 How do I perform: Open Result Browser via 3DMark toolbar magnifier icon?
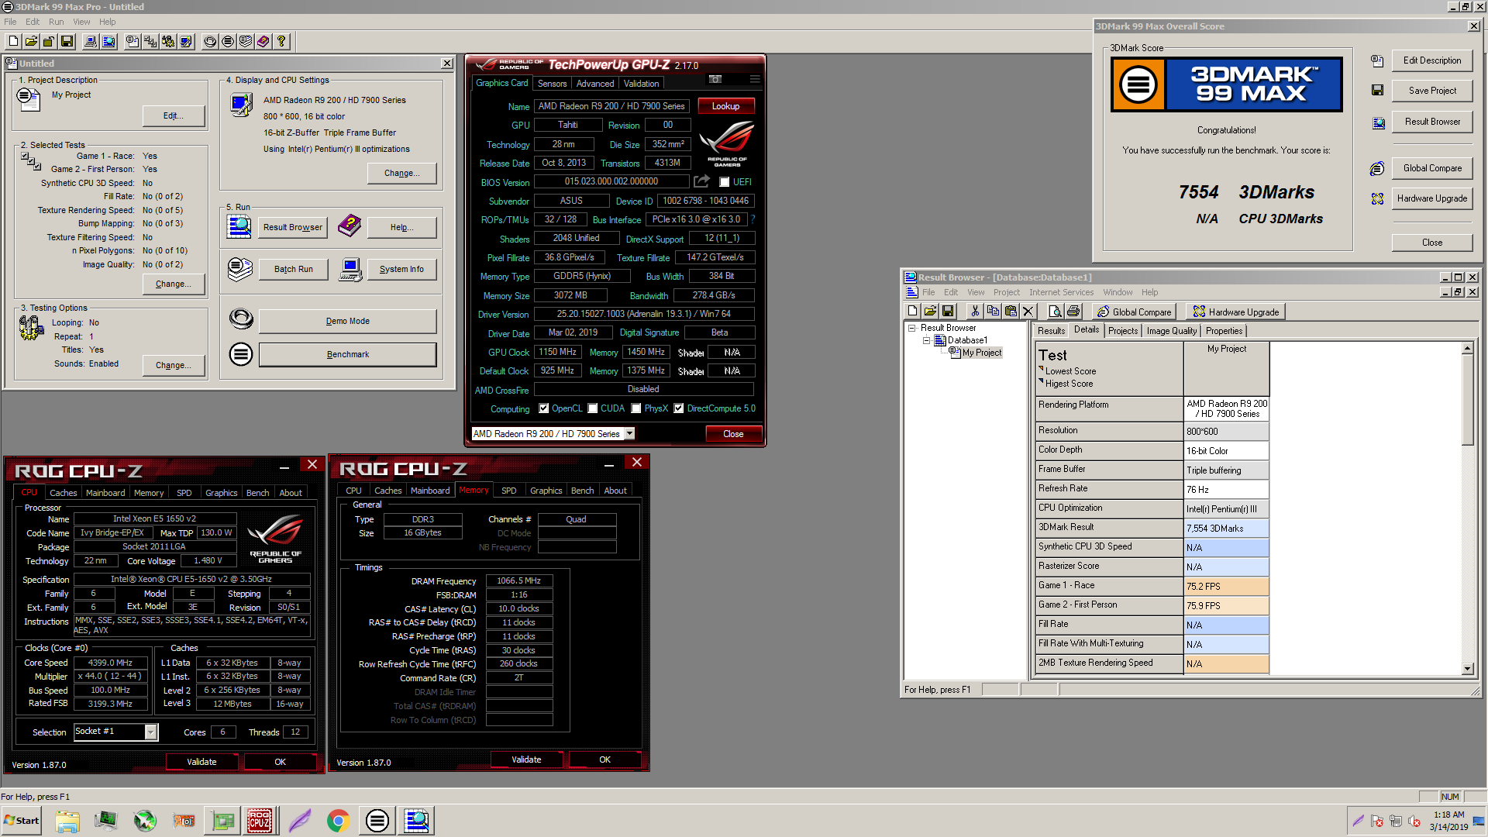coord(108,42)
